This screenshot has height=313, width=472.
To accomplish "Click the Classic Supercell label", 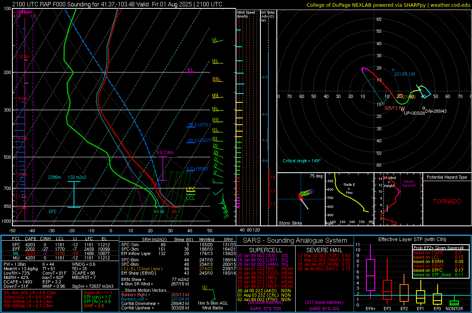I will (x=409, y=183).
